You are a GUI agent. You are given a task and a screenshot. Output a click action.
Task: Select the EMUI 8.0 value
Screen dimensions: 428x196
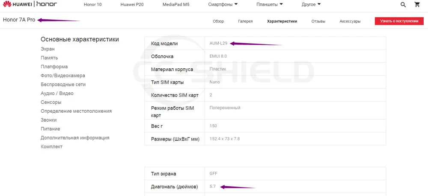coord(218,56)
